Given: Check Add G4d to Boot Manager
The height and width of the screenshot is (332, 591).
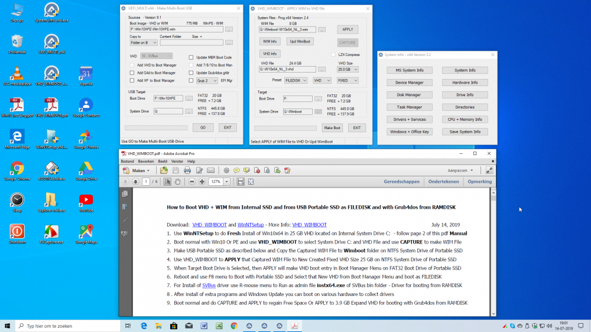Looking at the screenshot, I should (132, 73).
